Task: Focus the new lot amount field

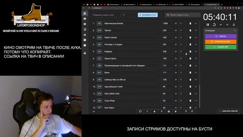Action: (129, 15)
